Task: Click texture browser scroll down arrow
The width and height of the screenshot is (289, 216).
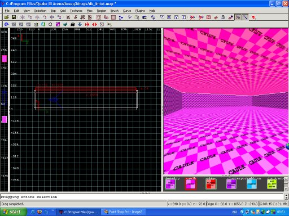Action: pyautogui.click(x=286, y=189)
